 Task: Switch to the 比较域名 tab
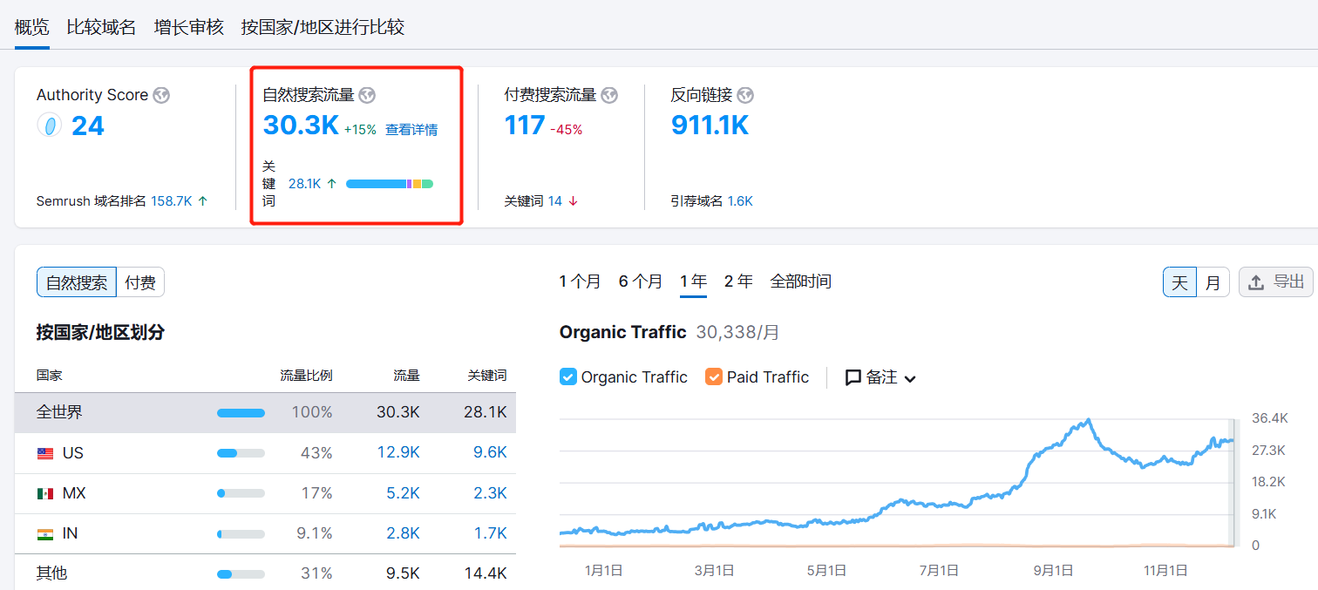[x=101, y=27]
